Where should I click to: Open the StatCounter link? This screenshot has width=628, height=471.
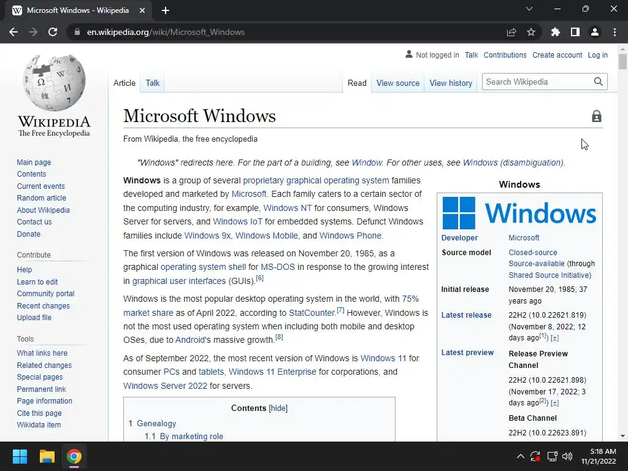coord(312,313)
